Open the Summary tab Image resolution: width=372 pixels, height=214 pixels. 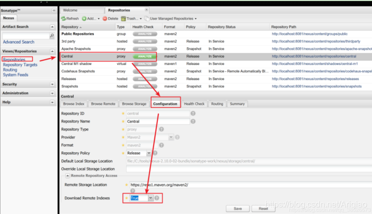[x=237, y=104]
